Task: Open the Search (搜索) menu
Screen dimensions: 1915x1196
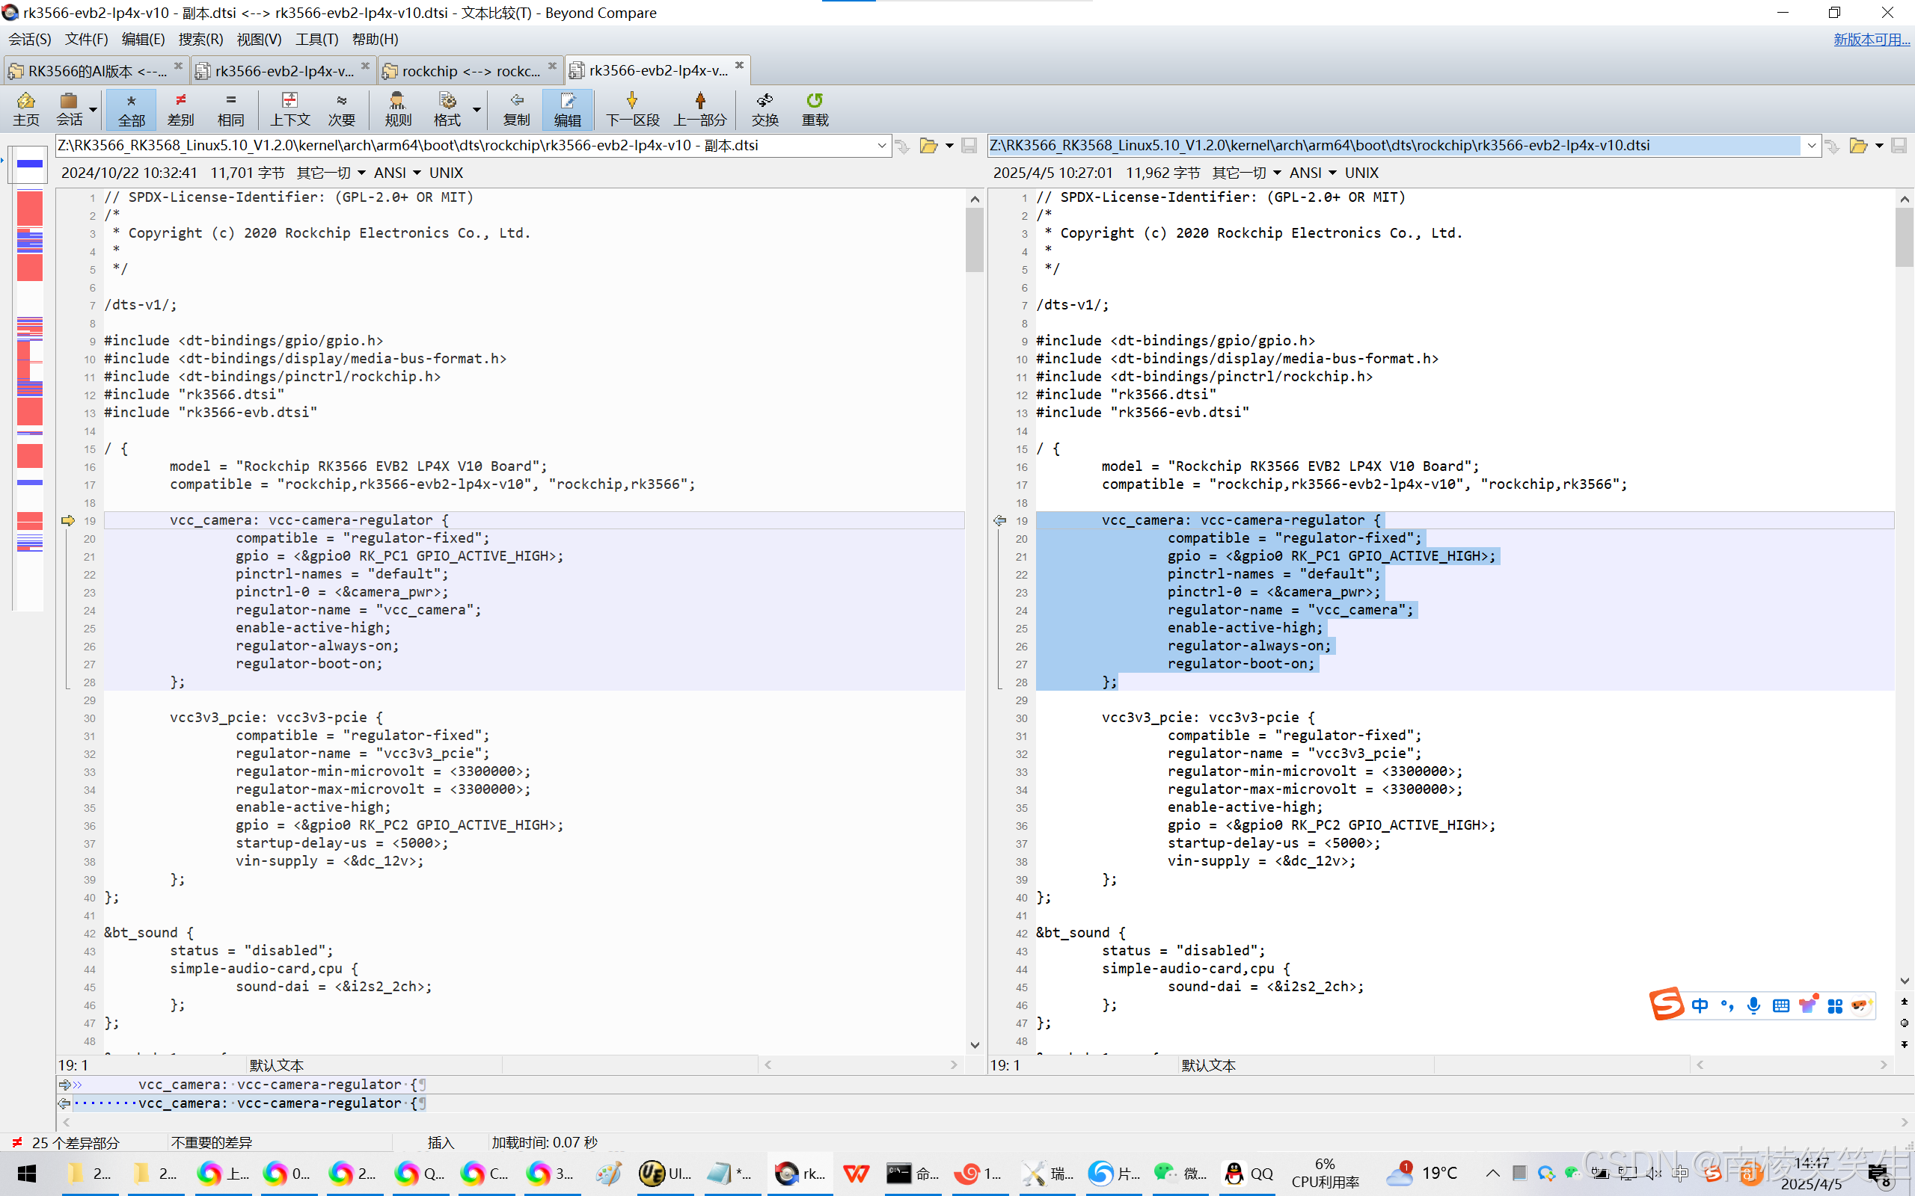Action: 200,39
